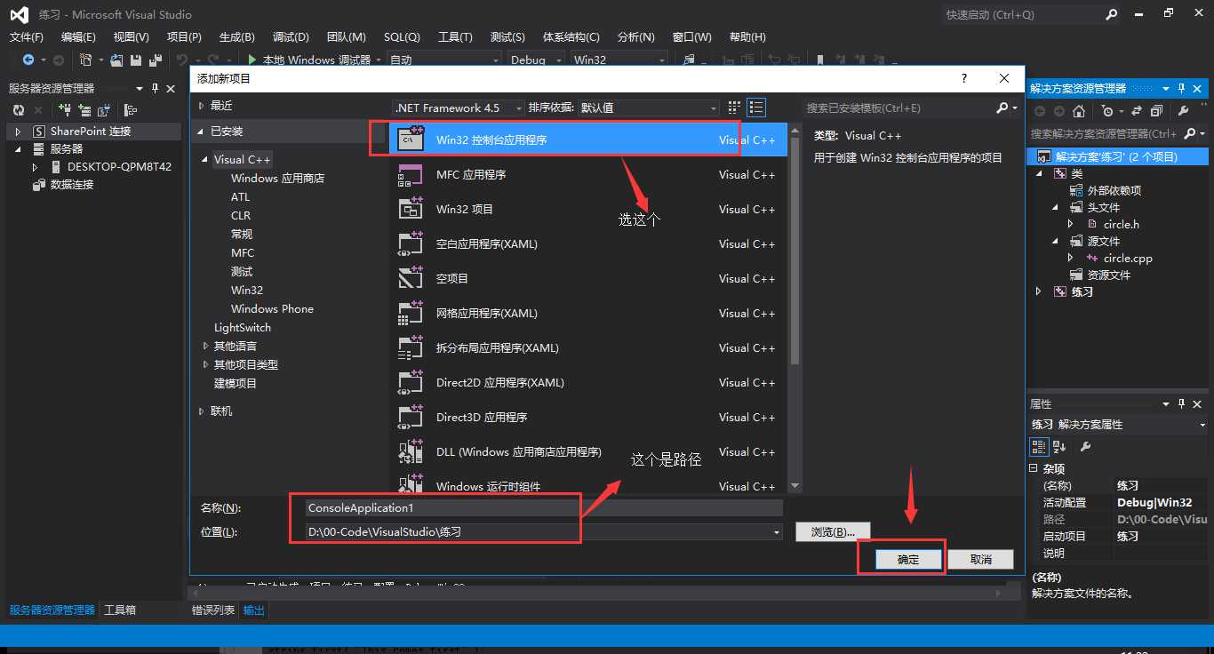Expand DESKTOP-QPM8T42 server node
Viewport: 1214px width, 654px height.
click(36, 167)
